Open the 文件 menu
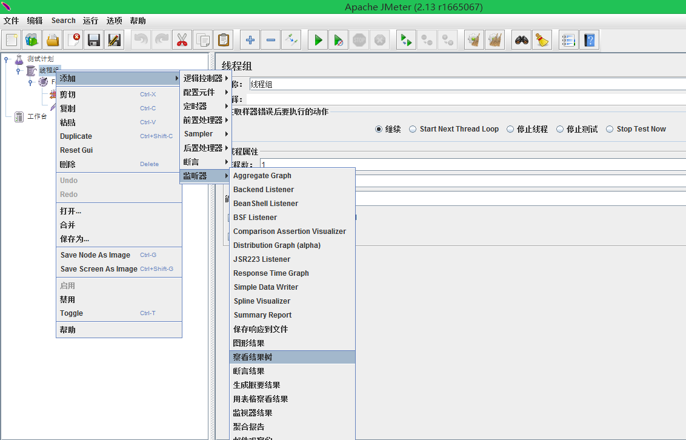 11,21
